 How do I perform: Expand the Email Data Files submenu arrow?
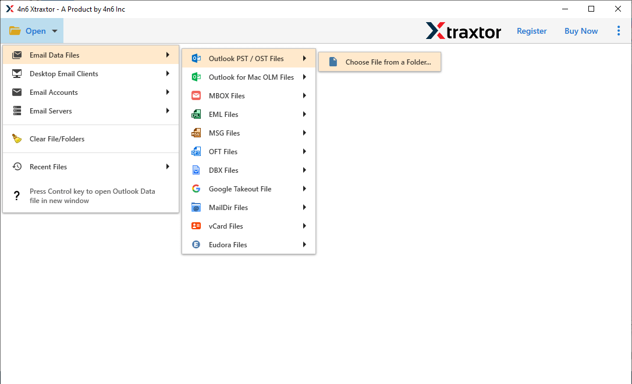click(168, 54)
